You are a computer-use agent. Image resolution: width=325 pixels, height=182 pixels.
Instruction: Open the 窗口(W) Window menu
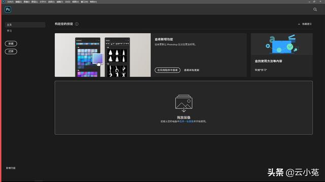coord(84,2)
